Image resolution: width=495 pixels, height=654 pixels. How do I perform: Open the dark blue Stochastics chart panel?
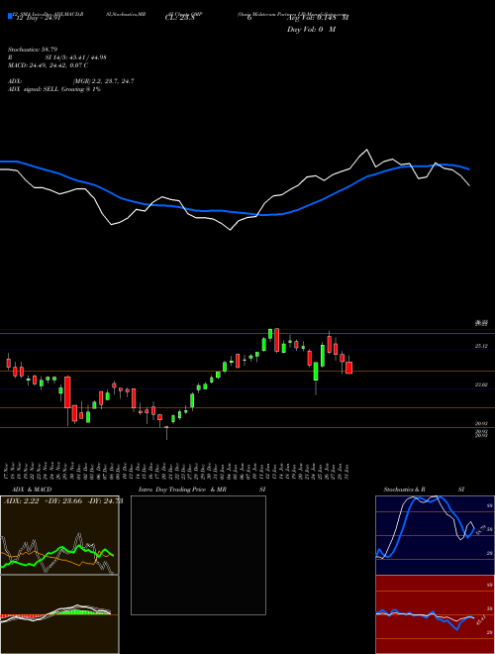point(435,535)
